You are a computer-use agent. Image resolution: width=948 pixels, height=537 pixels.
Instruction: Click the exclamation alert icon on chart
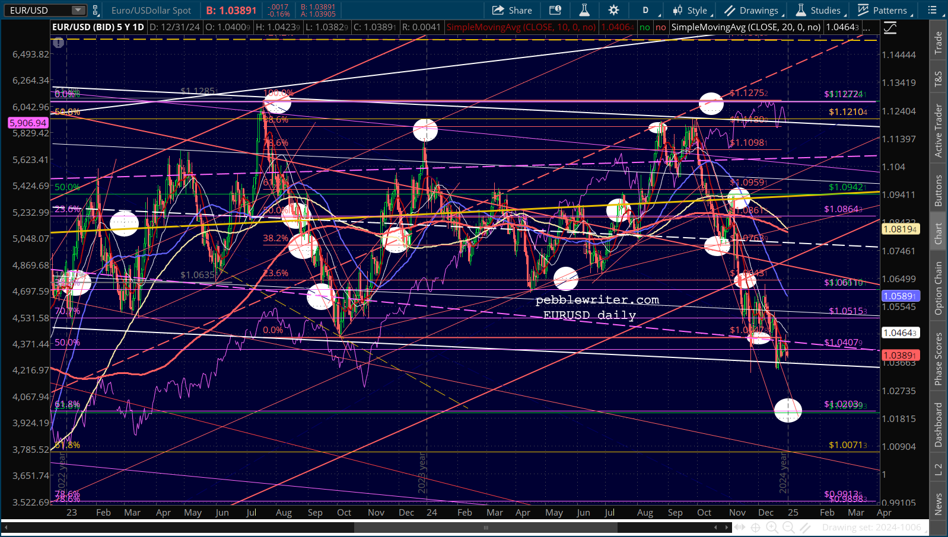pyautogui.click(x=58, y=43)
